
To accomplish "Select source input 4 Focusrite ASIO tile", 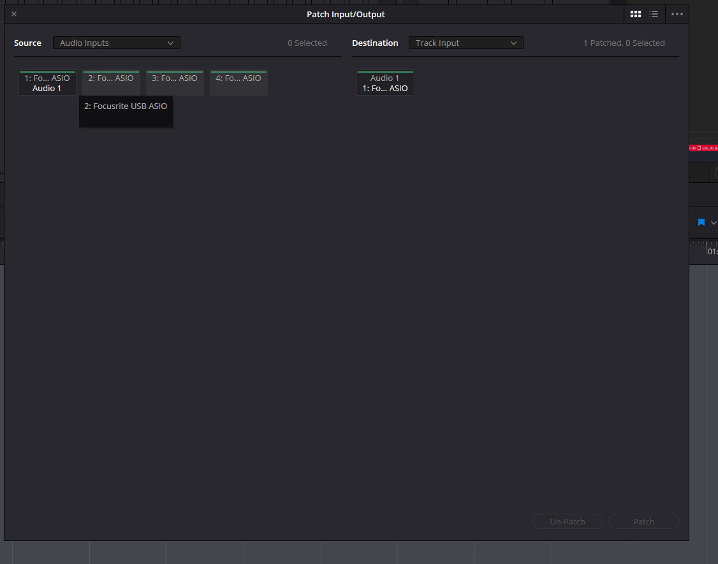I will click(238, 83).
